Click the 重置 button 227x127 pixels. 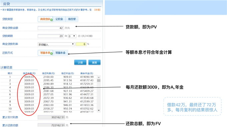94,63
